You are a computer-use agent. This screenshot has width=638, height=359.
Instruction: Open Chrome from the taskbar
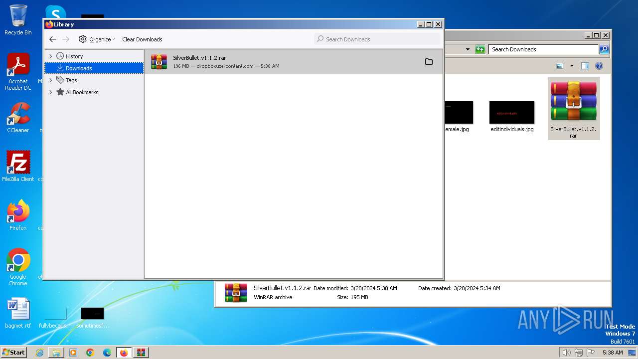[90, 353]
